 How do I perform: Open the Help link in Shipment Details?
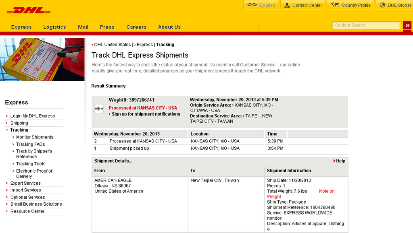coord(340,161)
